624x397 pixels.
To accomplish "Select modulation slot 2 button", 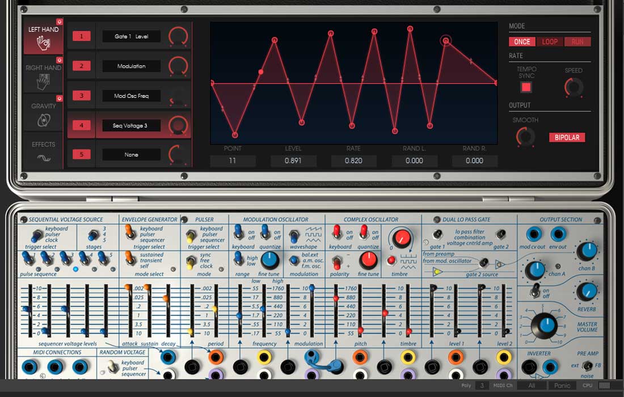I will pyautogui.click(x=82, y=66).
